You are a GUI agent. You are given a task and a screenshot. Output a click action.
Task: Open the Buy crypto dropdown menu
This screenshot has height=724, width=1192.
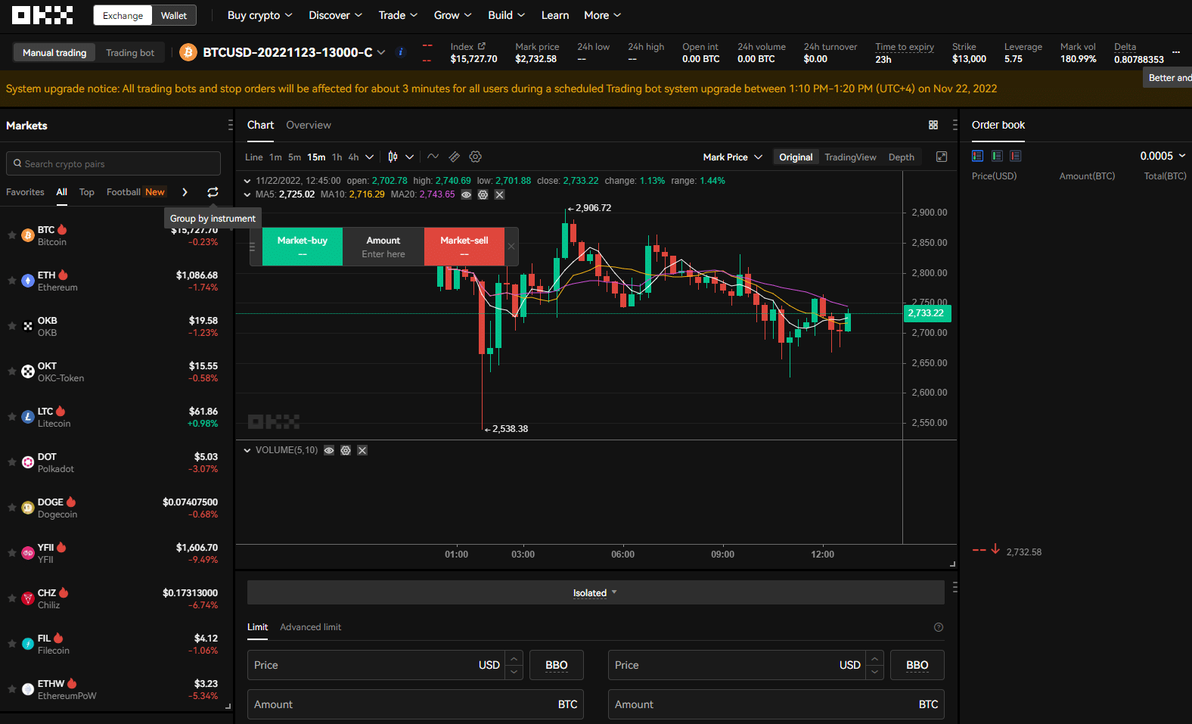tap(259, 15)
